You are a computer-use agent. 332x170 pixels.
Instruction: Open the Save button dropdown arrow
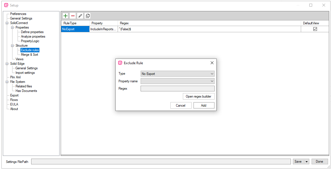306,162
